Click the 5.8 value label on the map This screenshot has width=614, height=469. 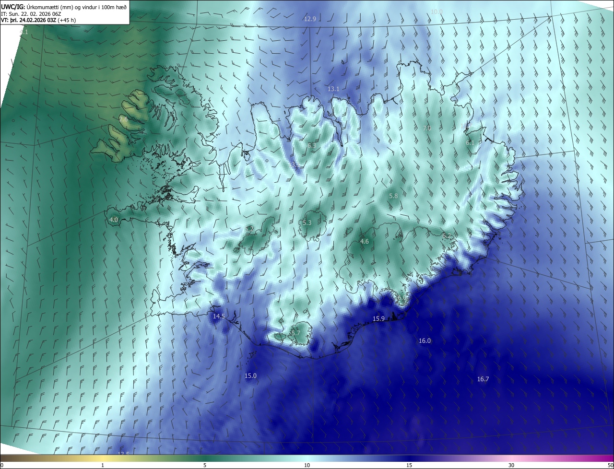tap(393, 196)
